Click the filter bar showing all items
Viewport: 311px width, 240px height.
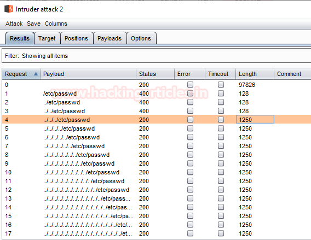pyautogui.click(x=156, y=56)
